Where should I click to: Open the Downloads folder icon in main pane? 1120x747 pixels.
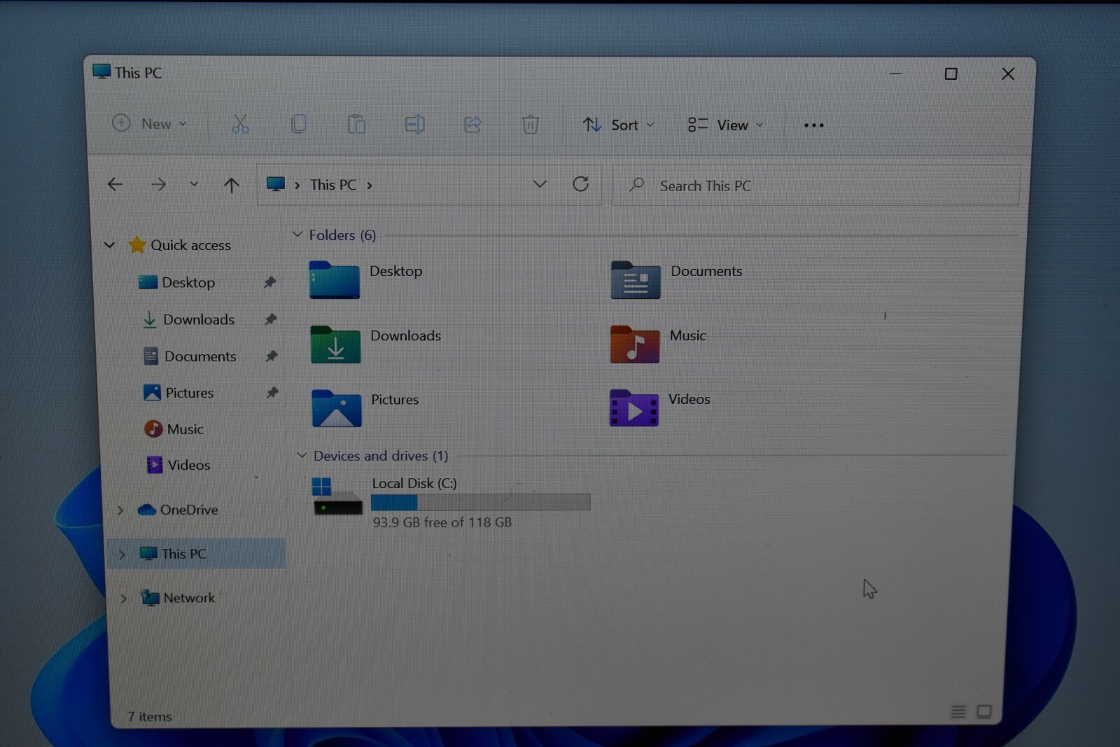(335, 344)
